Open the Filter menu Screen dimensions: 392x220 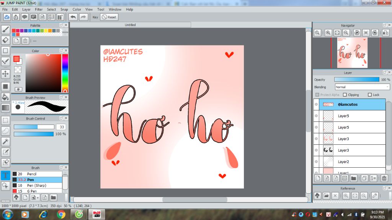(39, 10)
